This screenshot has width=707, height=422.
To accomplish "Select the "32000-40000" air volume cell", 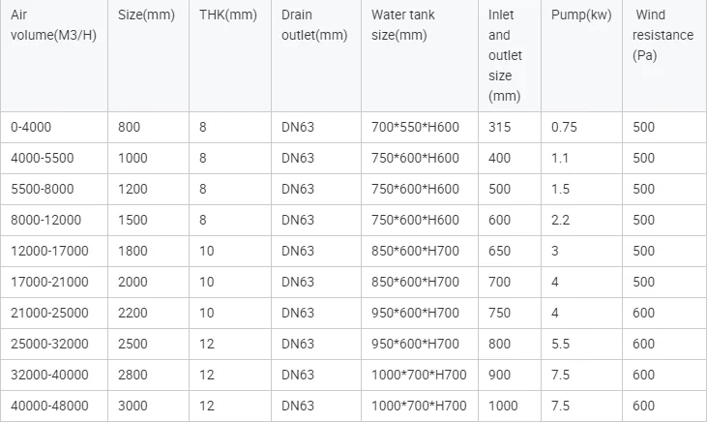I will point(48,375).
